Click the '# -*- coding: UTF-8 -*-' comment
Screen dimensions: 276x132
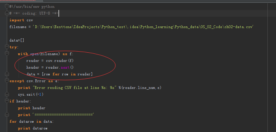point(34,14)
